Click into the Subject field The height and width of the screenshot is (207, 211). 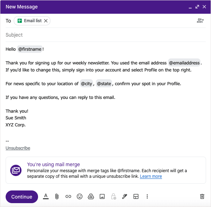[x=106, y=35]
